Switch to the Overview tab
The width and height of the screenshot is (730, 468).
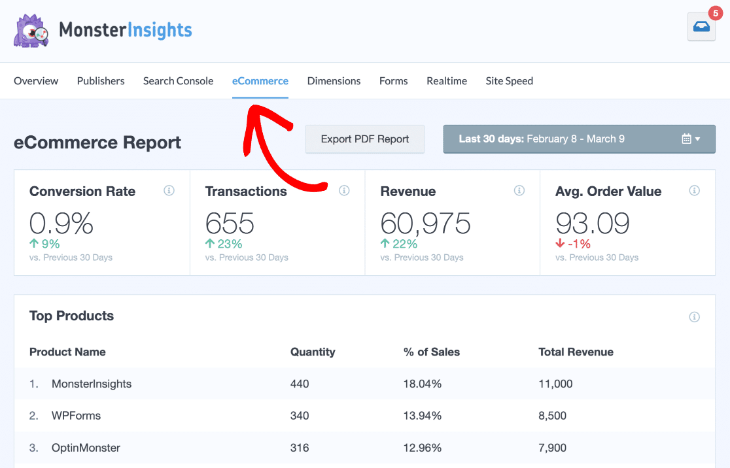coord(36,81)
